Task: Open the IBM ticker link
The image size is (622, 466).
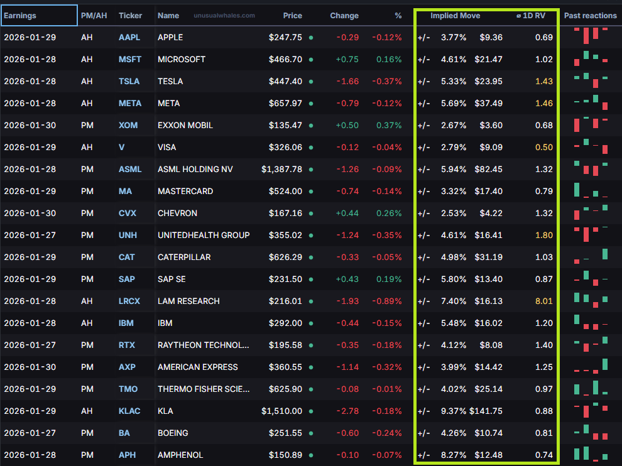Action: click(x=126, y=323)
